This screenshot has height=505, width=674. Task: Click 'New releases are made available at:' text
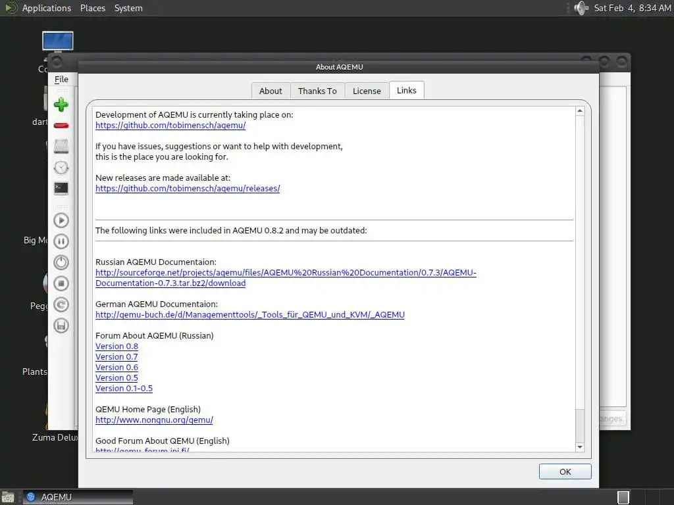(163, 178)
